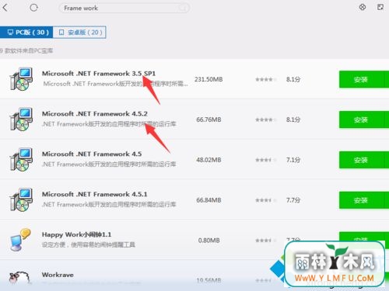
Task: Click the .NET Framework 3.5 SP1 installer icon
Action: pos(21,79)
